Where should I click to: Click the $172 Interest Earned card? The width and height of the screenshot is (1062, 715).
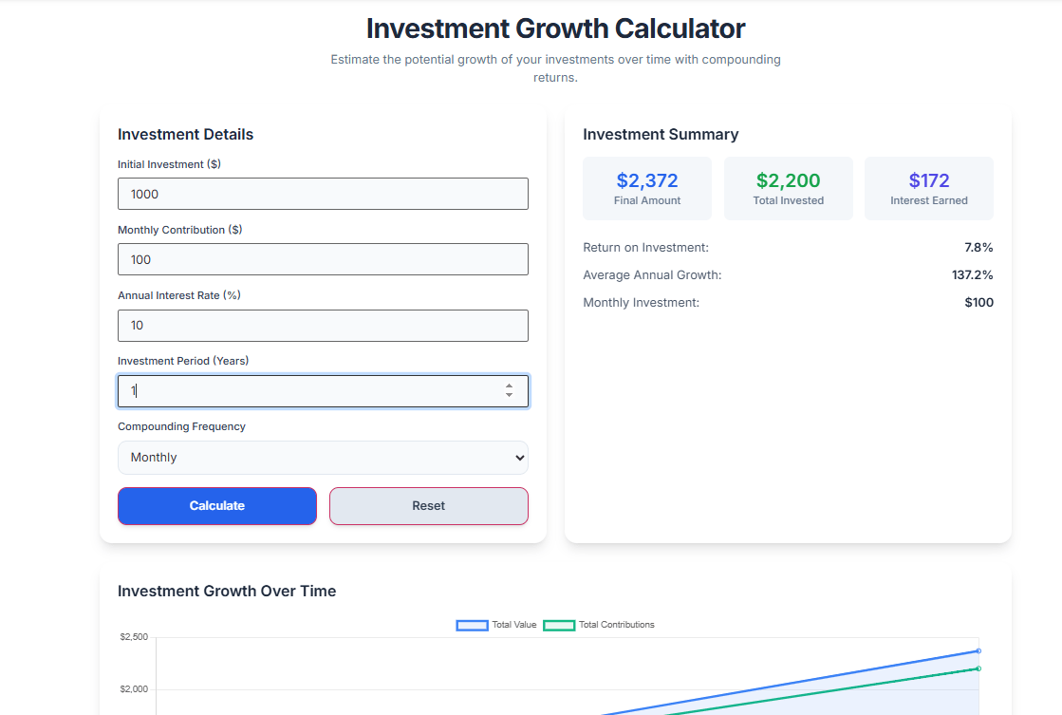(x=928, y=187)
